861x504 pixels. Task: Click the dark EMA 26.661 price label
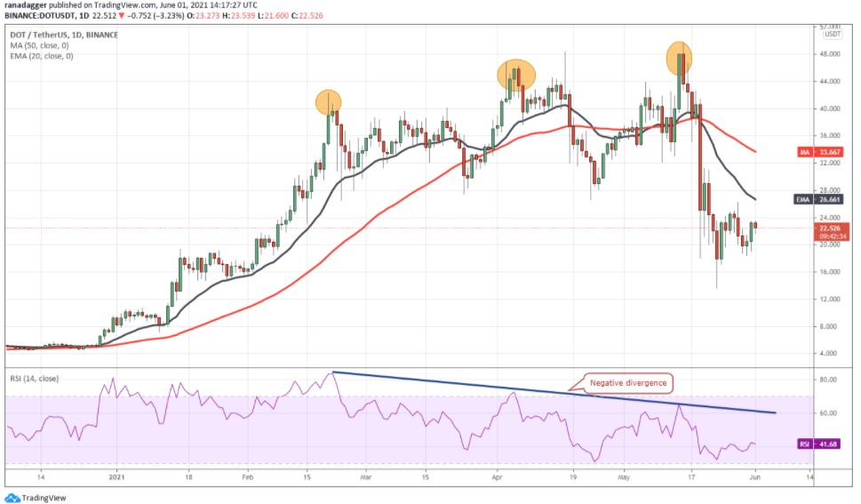point(818,199)
